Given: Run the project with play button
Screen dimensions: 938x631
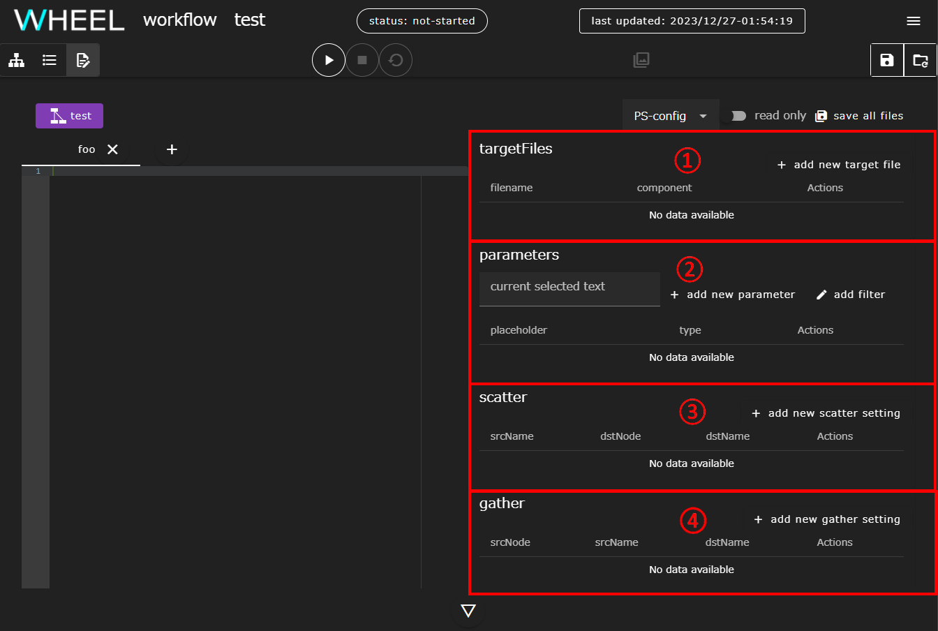Looking at the screenshot, I should (x=329, y=60).
